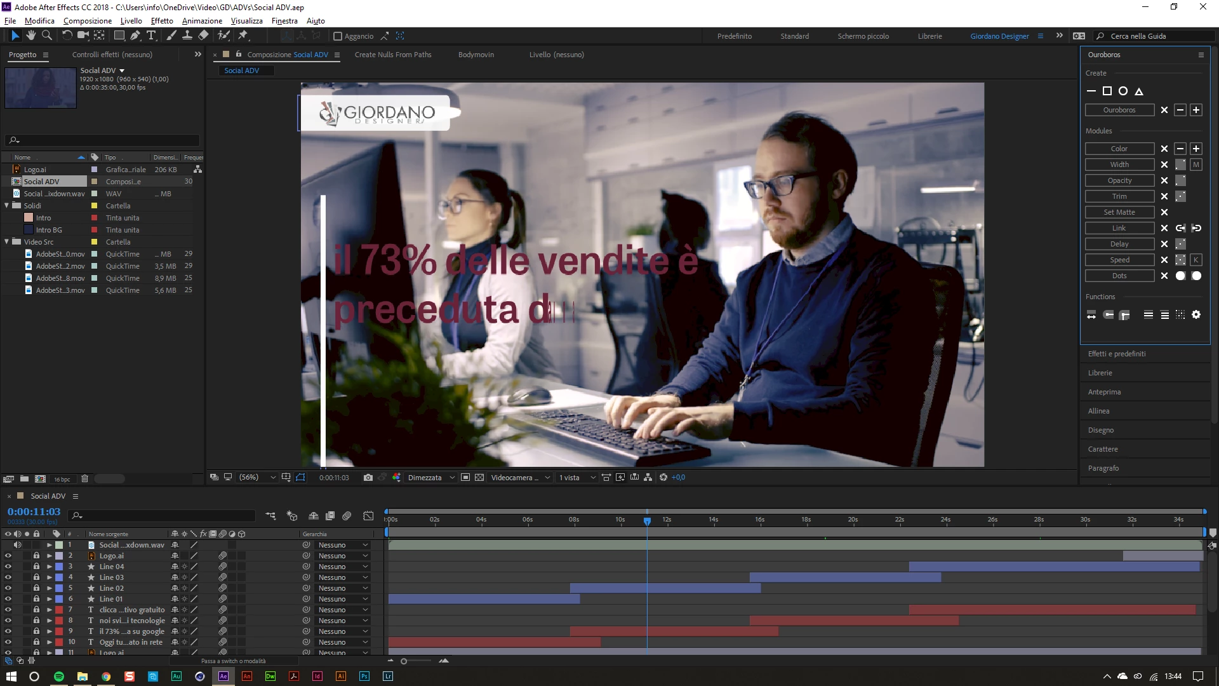The image size is (1219, 686).
Task: Enable the Aggancio snapping checkbox
Action: click(x=338, y=36)
